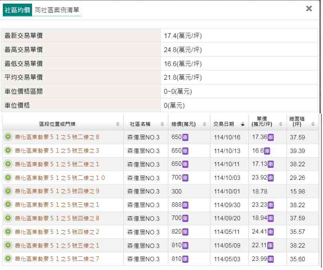This screenshot has height=270, width=323.
Task: Click parking badge beside 16.6 unit price
Action: [267, 151]
